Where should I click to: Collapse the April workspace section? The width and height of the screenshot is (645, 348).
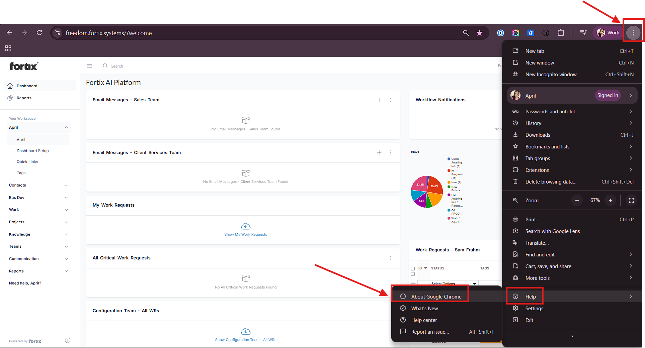pyautogui.click(x=66, y=127)
